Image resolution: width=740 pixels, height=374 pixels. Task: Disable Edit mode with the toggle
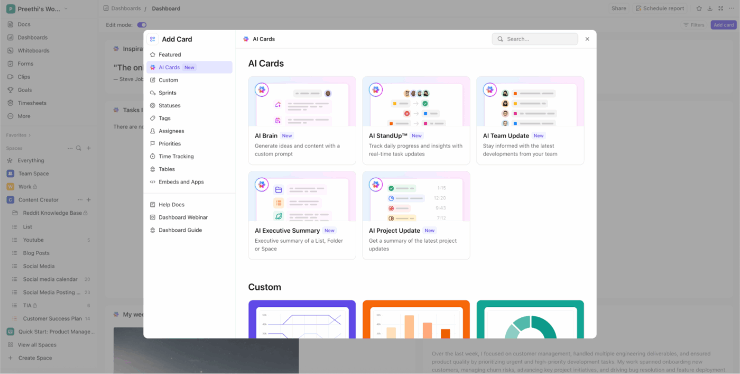[x=142, y=24]
